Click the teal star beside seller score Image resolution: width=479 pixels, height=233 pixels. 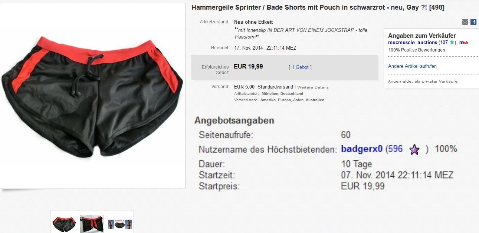click(452, 42)
